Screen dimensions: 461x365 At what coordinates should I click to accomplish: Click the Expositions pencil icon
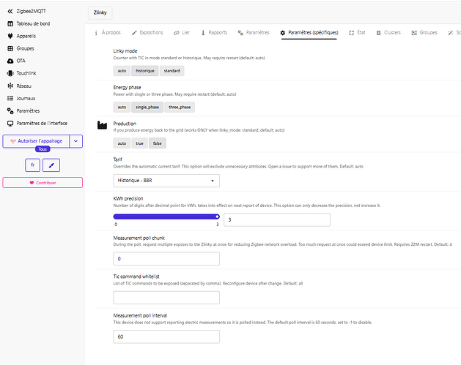(x=134, y=33)
